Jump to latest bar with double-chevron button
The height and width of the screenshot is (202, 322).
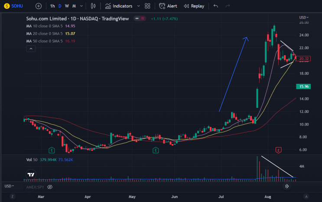286,186
